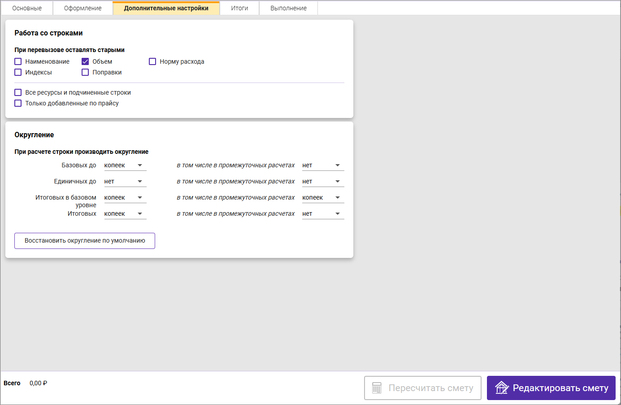Image resolution: width=621 pixels, height=405 pixels.
Task: Expand the Единичных до rounding dropdown
Action: point(125,182)
